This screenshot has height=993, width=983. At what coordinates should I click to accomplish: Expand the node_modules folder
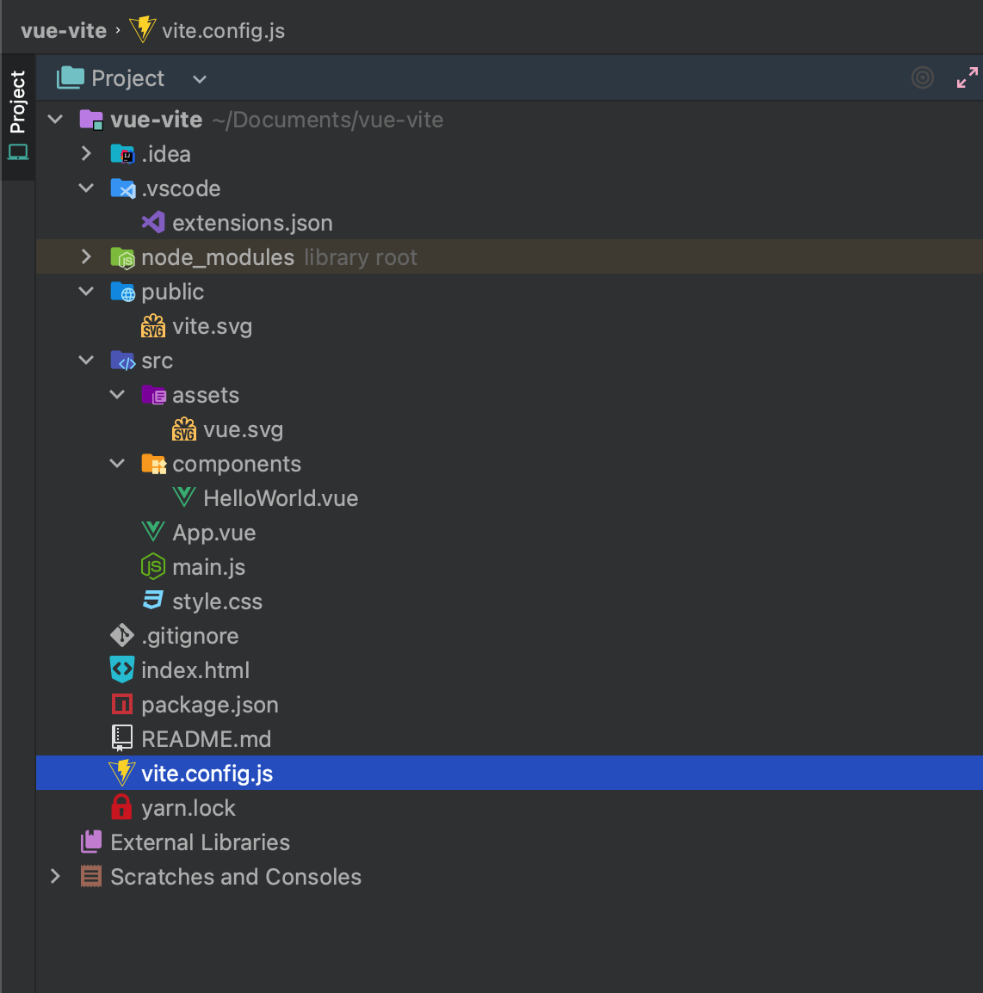(85, 256)
